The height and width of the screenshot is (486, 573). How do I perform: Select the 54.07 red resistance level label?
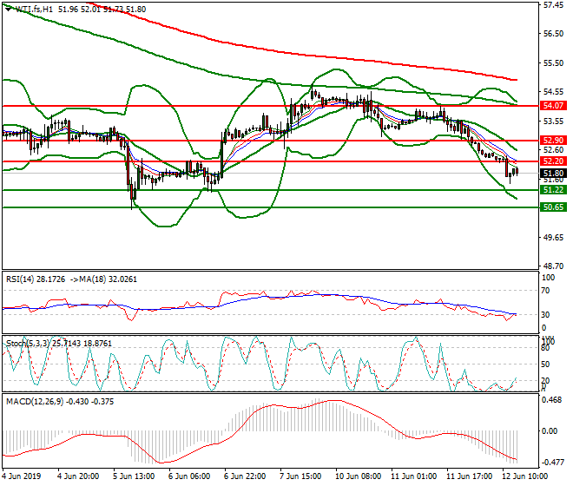click(x=553, y=106)
